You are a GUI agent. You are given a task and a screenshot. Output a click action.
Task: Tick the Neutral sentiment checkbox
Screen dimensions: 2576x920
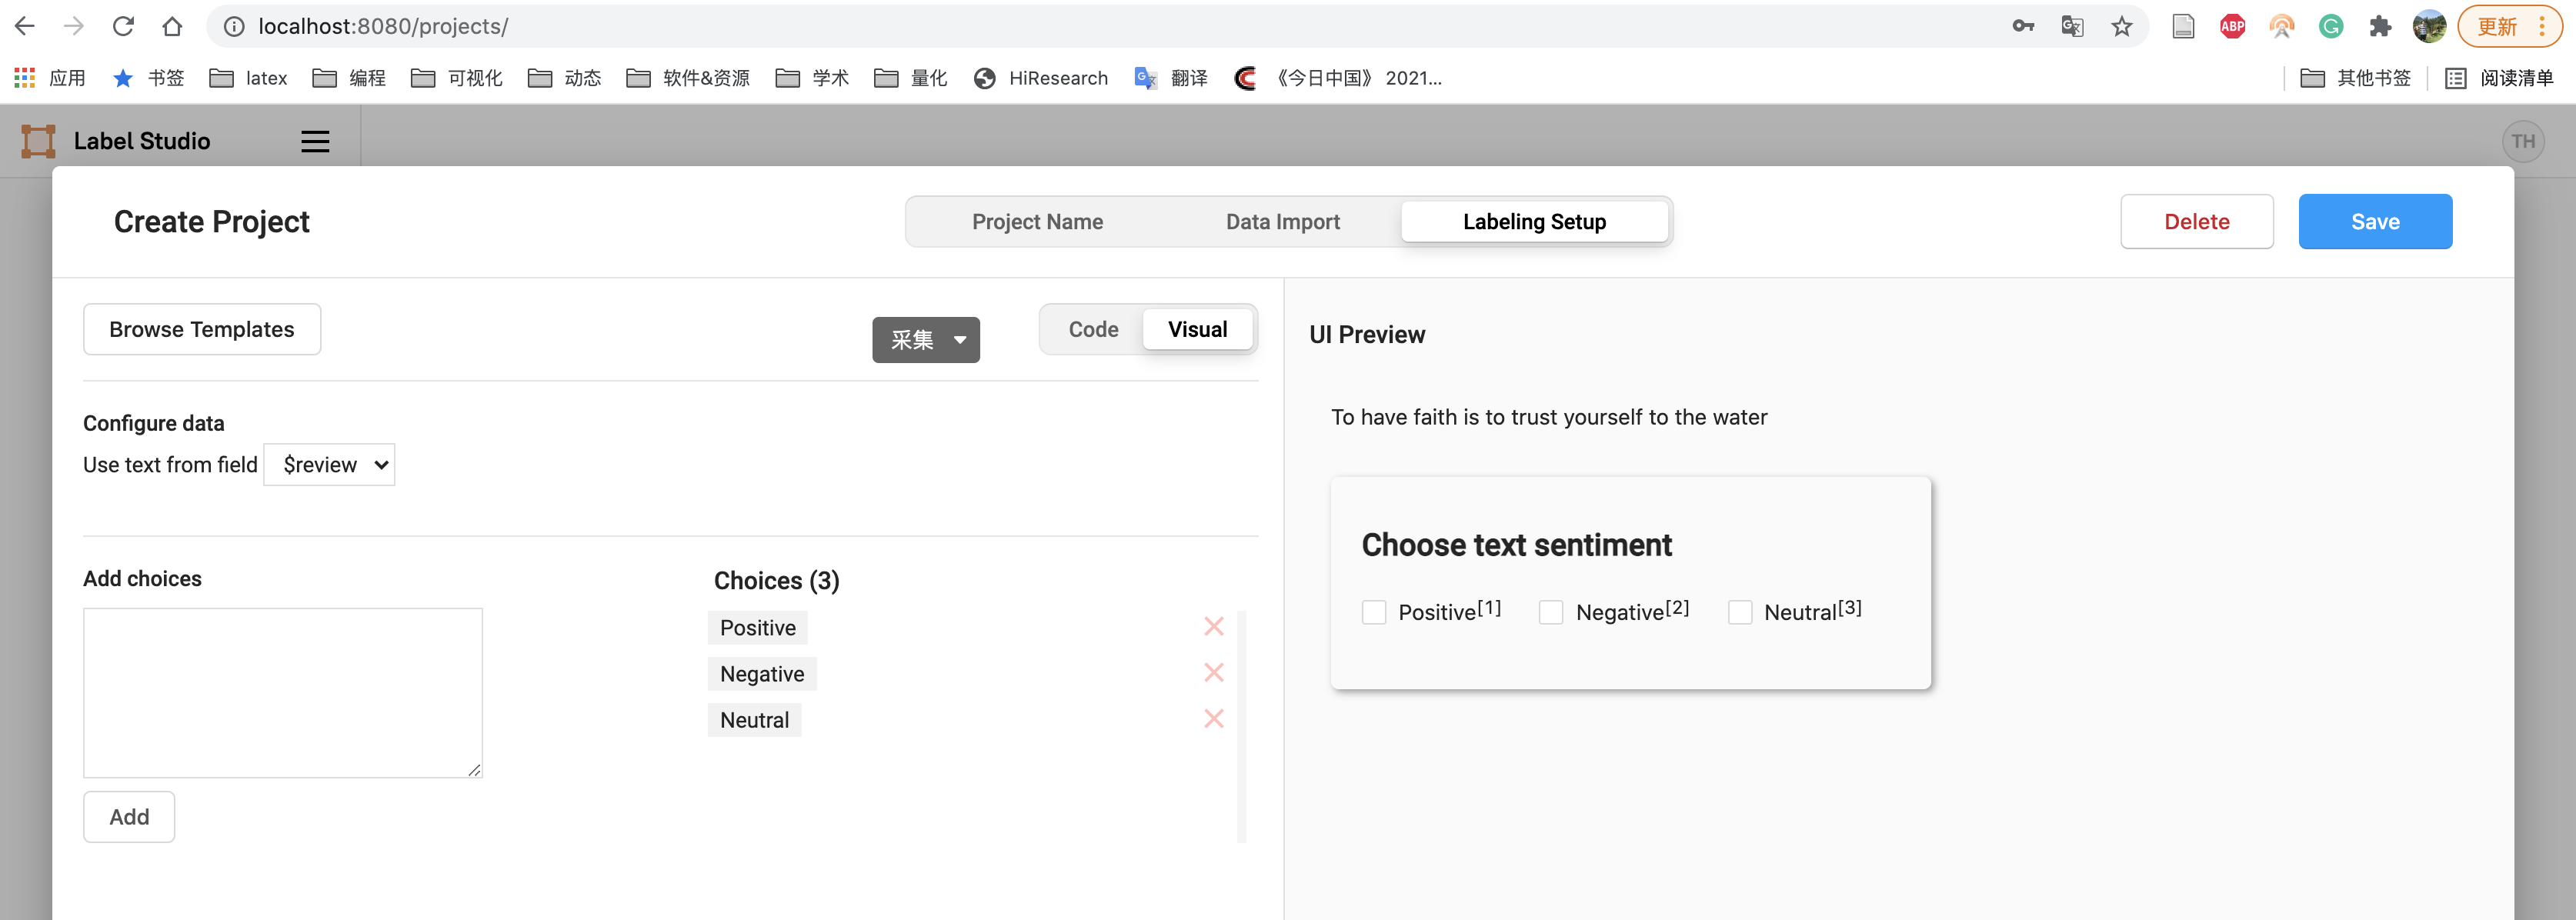pyautogui.click(x=1740, y=612)
